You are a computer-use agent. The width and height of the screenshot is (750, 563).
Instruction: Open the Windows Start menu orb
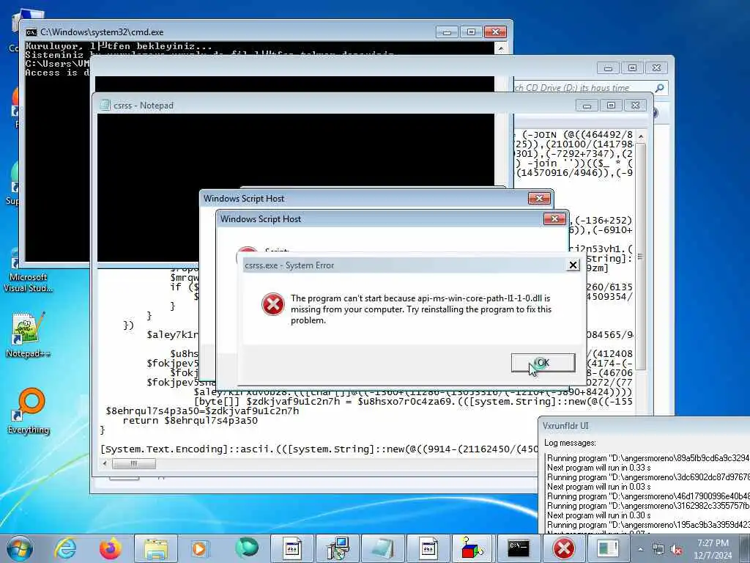tap(20, 548)
